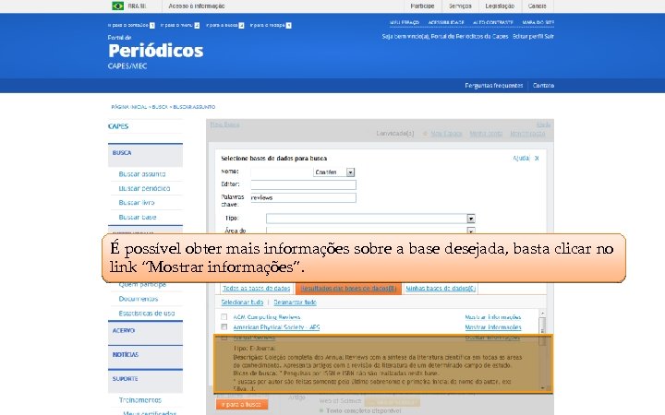Open Minhas bases de dados tab
This screenshot has width=665, height=415.
coord(441,289)
